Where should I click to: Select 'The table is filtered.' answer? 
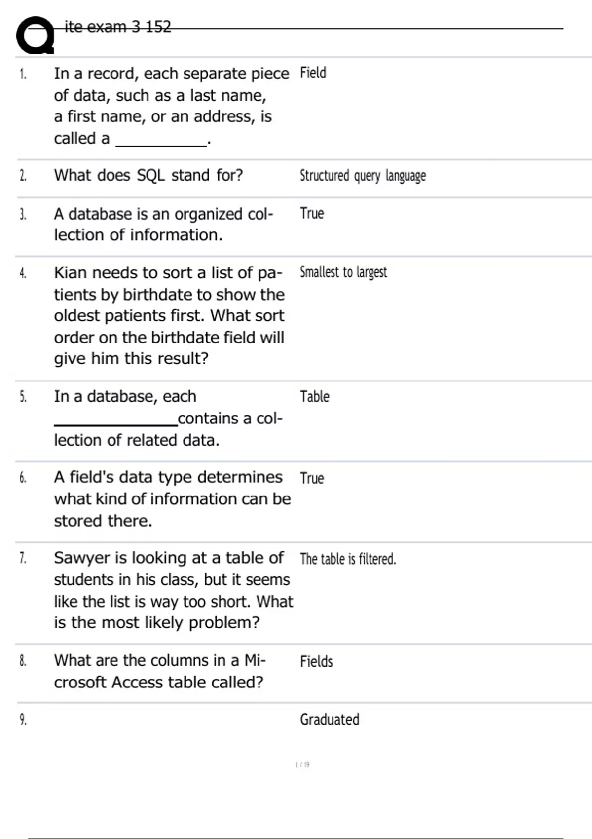348,559
